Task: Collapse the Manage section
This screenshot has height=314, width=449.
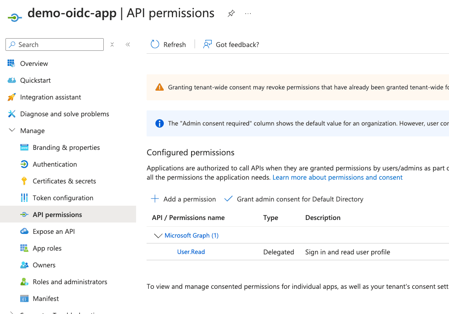Action: pos(12,130)
